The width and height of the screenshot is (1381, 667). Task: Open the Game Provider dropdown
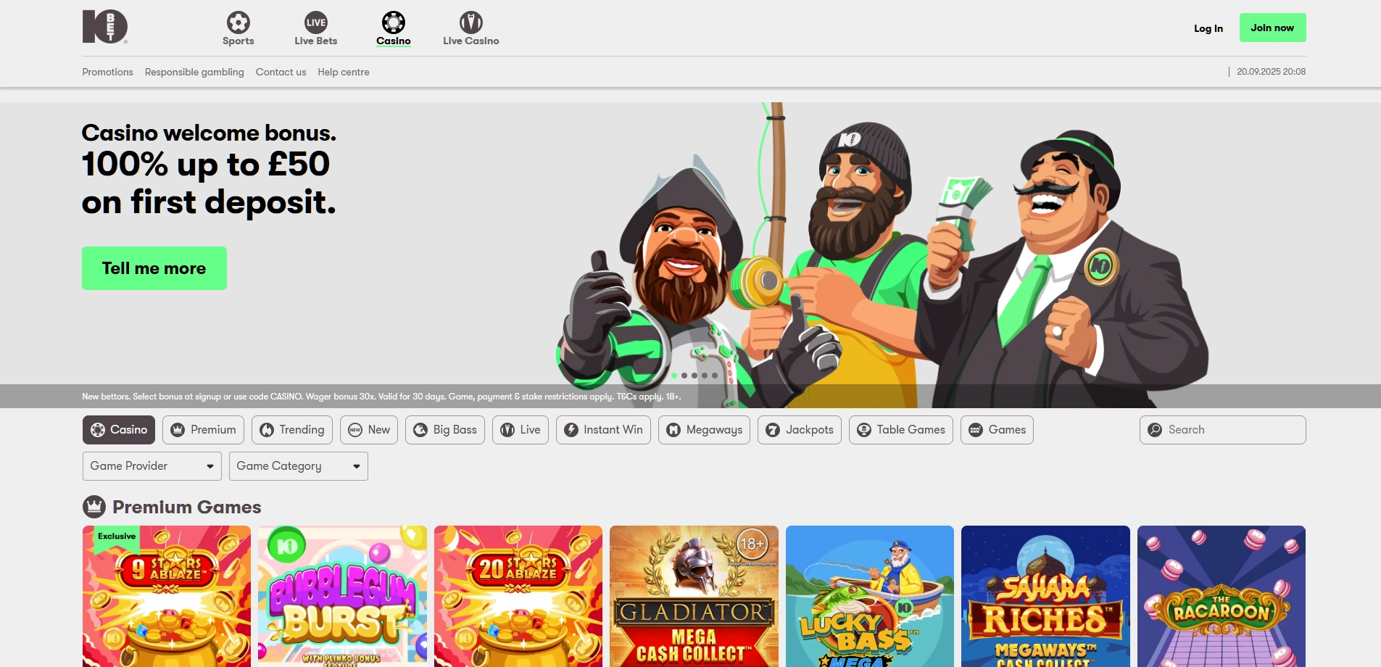click(152, 465)
